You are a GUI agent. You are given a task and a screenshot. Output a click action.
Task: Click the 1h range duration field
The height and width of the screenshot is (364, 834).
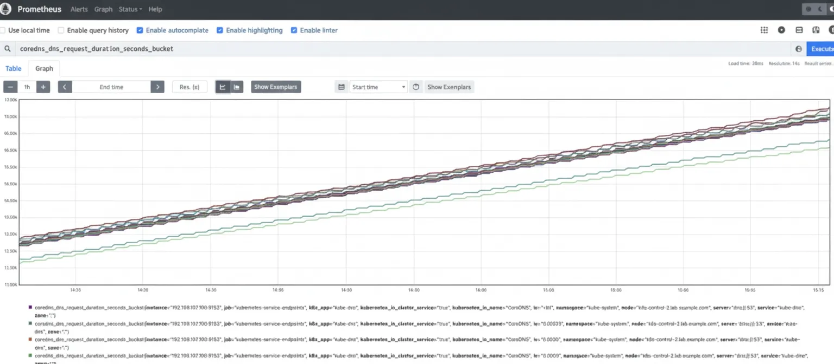pos(27,87)
